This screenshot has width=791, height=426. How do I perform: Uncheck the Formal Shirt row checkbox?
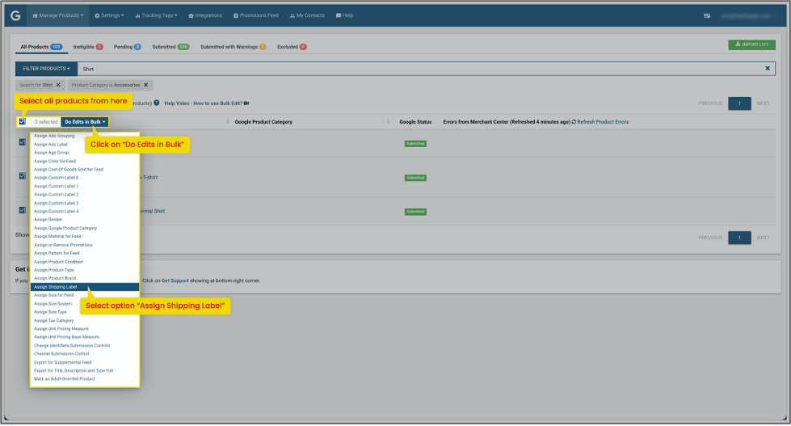pyautogui.click(x=22, y=210)
